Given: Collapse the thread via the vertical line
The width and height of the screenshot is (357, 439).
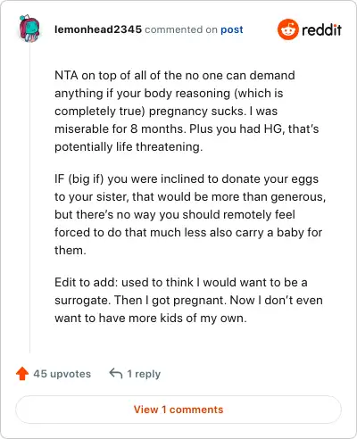Looking at the screenshot, I should point(29,198).
